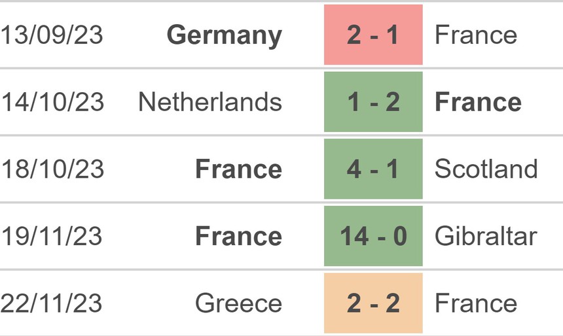Click the 22/11/23 date entry
The width and height of the screenshot is (563, 336).
(x=52, y=303)
